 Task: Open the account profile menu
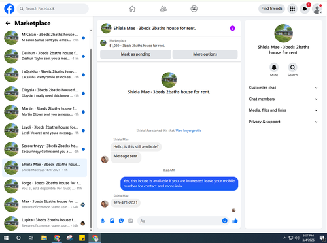317,9
